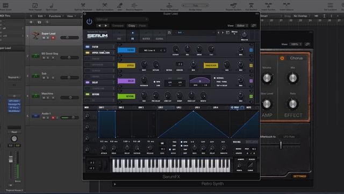Click the Retro Synth Chorus power icon
This screenshot has width=344, height=194.
(x=282, y=58)
